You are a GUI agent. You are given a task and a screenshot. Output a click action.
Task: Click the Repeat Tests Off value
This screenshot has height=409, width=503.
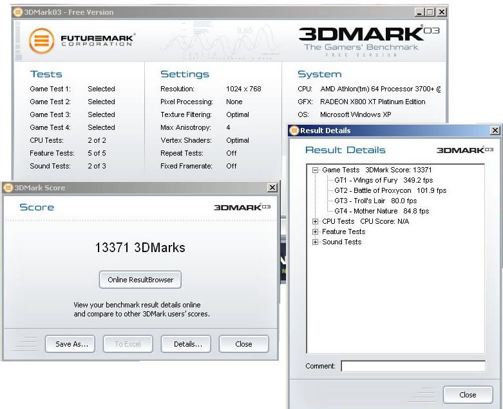(x=231, y=153)
